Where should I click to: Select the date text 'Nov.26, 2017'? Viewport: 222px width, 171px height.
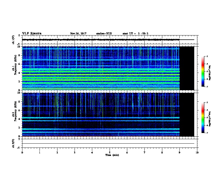click(78, 34)
